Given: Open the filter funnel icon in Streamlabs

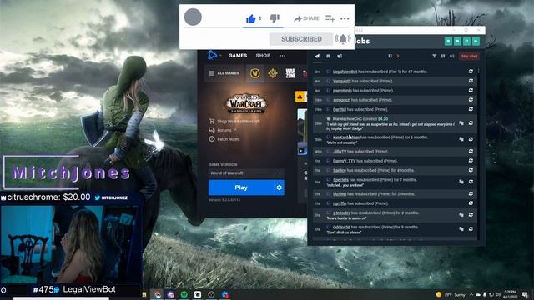Looking at the screenshot, I should pyautogui.click(x=434, y=56).
